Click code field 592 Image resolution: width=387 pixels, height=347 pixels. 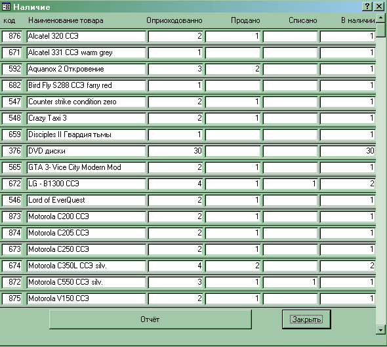pos(12,69)
